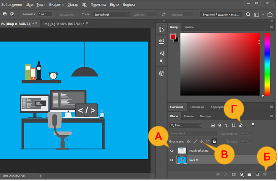
Task: Open the Character panel icon
Action: (161, 53)
